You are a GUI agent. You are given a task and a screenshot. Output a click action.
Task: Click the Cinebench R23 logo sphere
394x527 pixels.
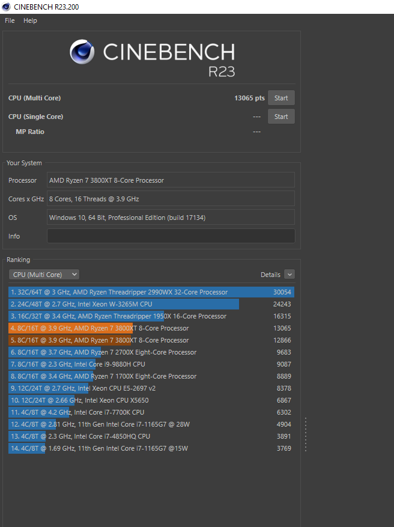[x=82, y=52]
